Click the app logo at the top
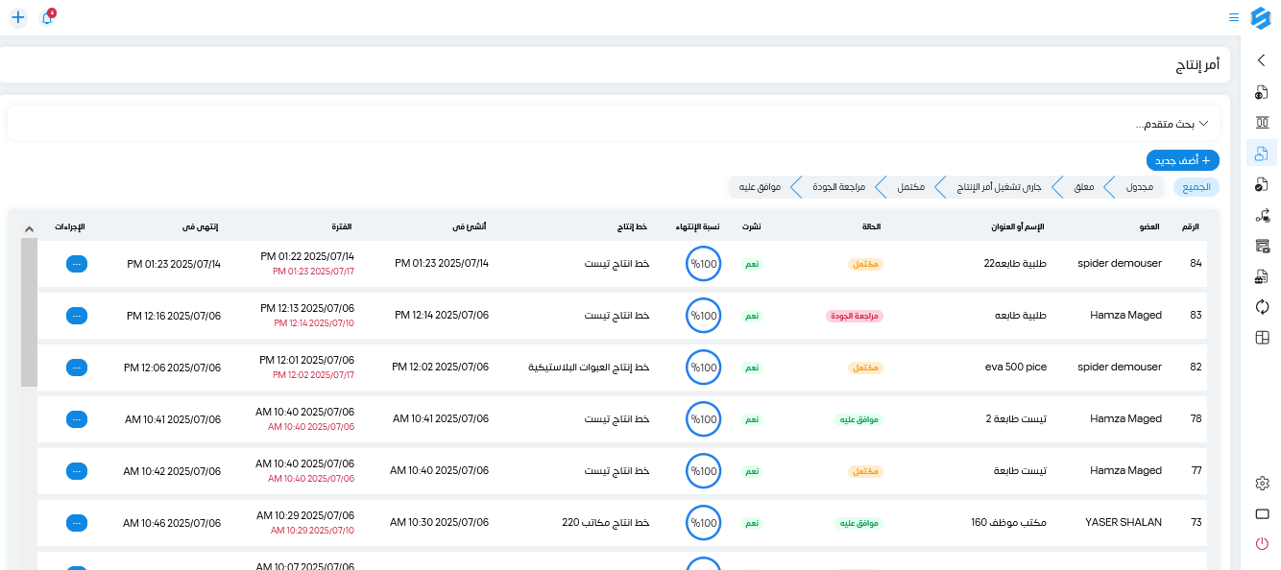The image size is (1281, 570). point(1261,17)
